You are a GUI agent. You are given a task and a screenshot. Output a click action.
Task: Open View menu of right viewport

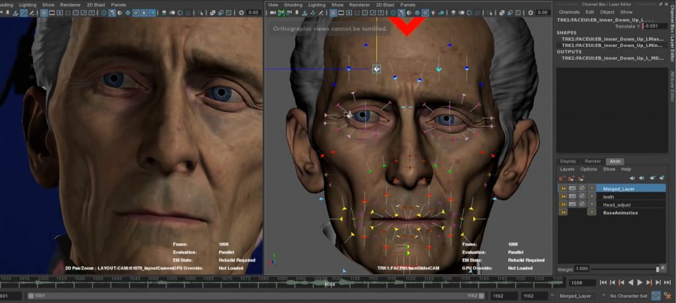273,5
